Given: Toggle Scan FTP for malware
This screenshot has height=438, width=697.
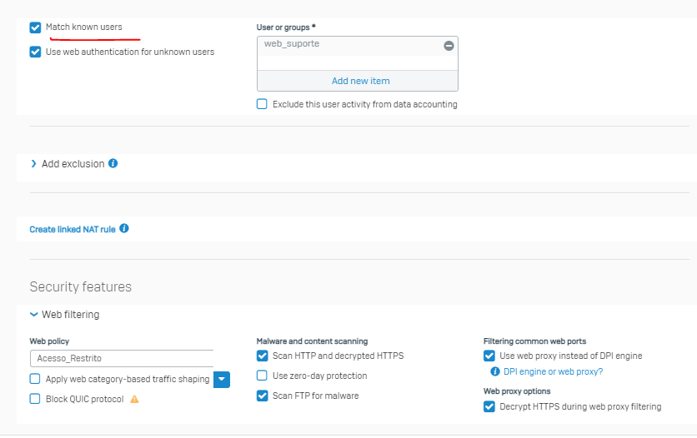Looking at the screenshot, I should [x=263, y=396].
